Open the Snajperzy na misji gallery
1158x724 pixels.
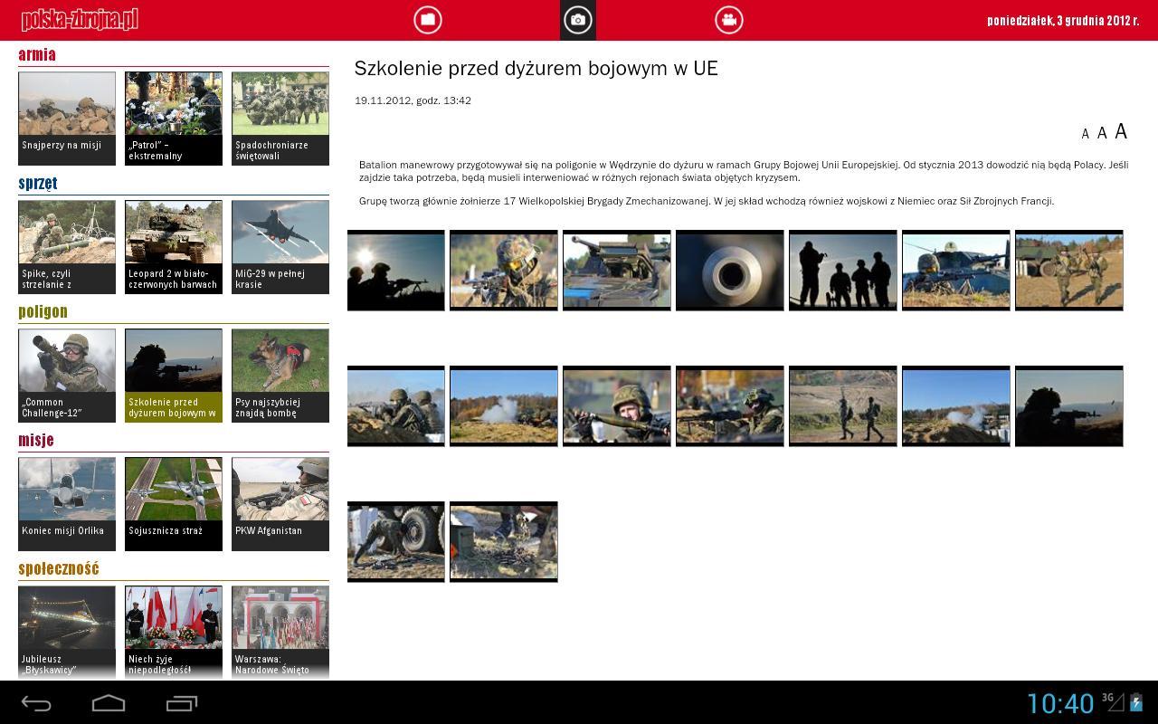point(67,118)
